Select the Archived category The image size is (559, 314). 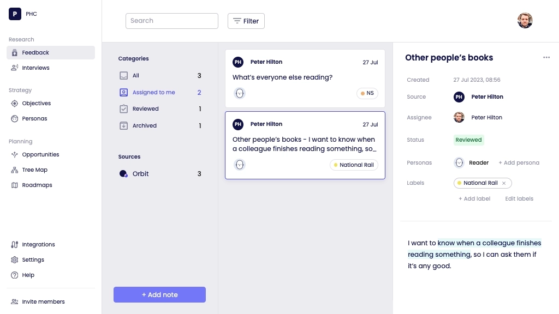tap(144, 125)
